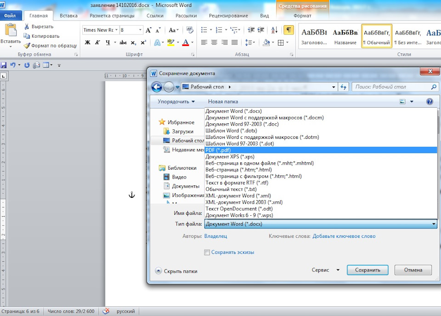The width and height of the screenshot is (441, 316).
Task: Toggle paragraph marks display (¶)
Action: (x=288, y=30)
